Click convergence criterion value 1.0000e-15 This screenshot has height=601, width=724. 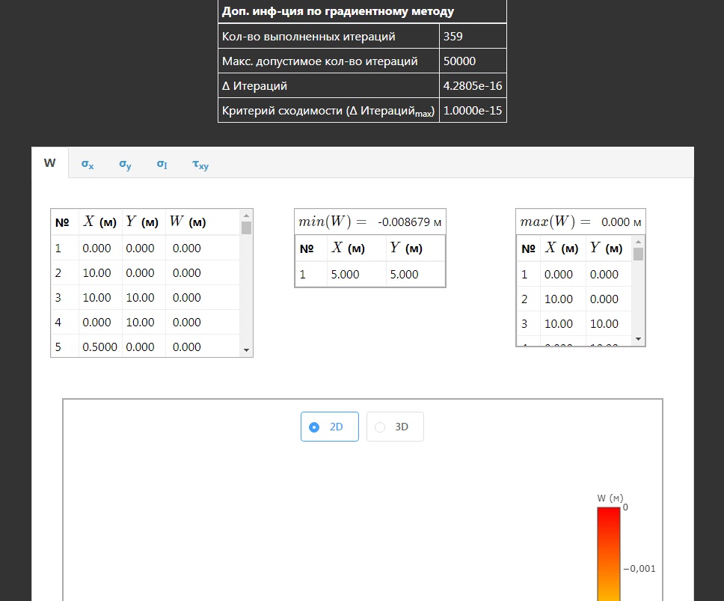(472, 110)
